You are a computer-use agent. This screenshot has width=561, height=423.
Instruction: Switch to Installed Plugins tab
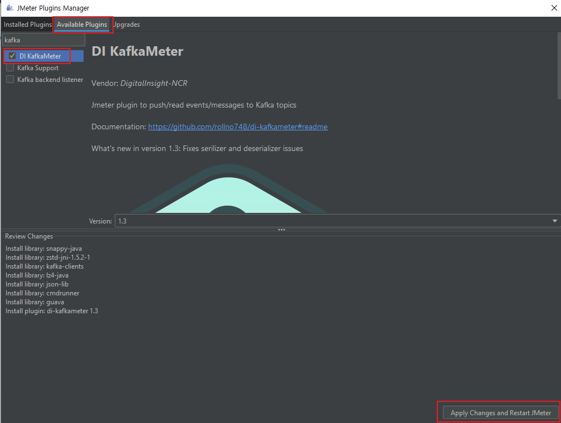27,25
